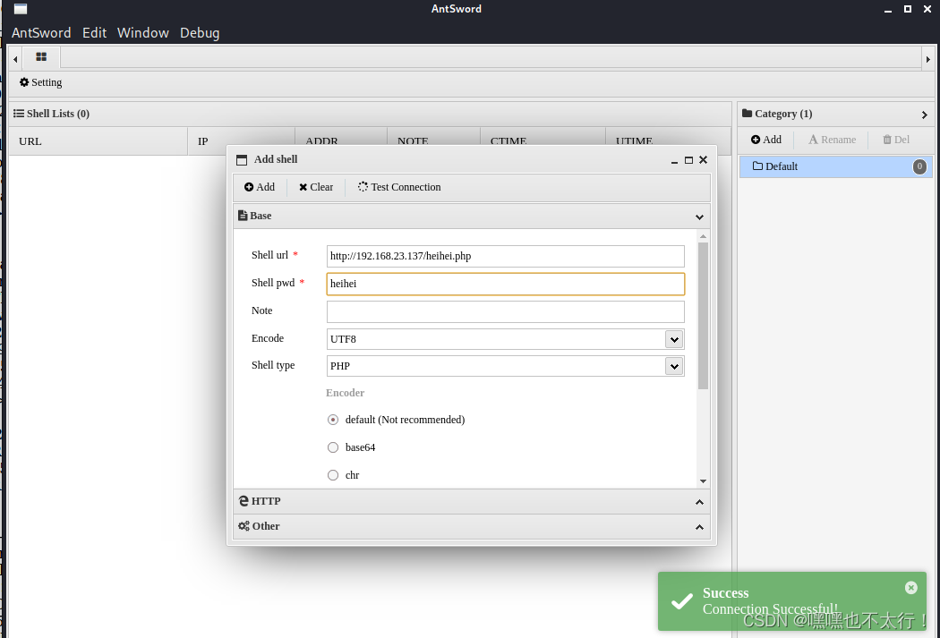Rename the selected category
Viewport: 940px width, 638px height.
point(832,140)
